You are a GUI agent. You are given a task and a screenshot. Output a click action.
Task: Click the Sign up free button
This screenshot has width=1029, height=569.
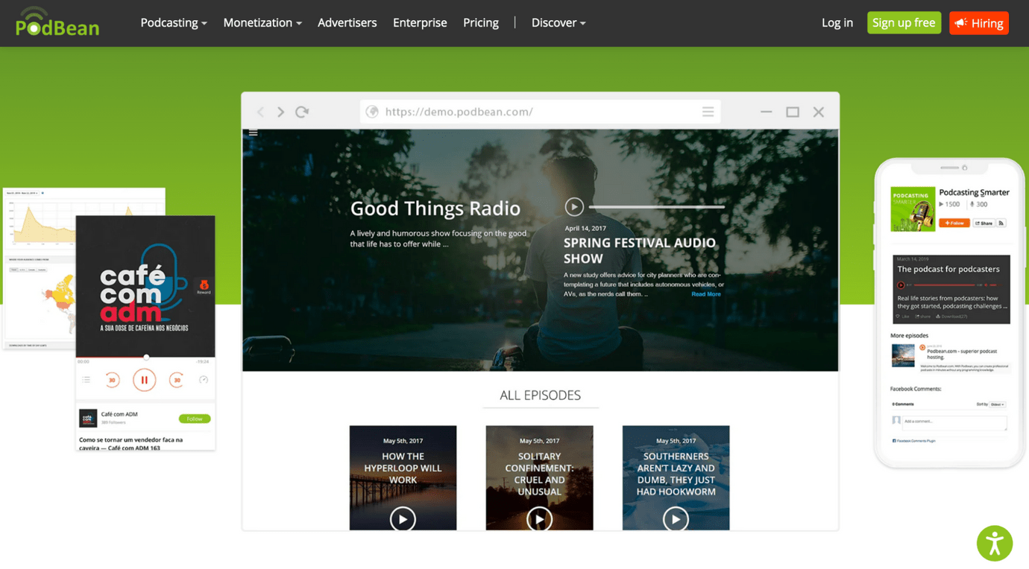pos(904,23)
